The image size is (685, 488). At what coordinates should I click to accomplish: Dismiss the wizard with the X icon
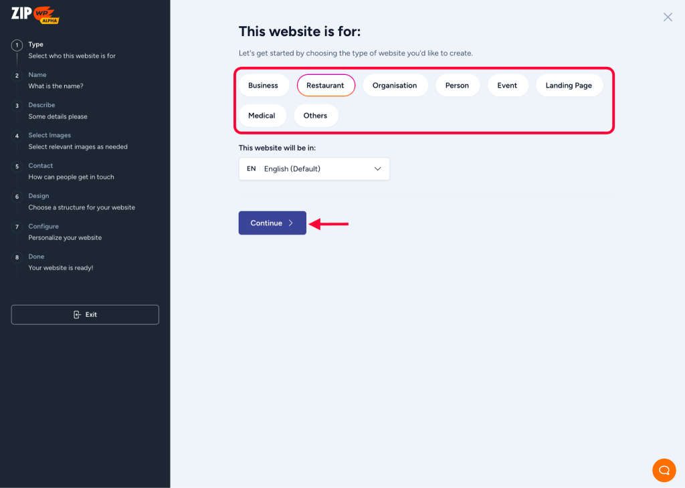pos(667,17)
